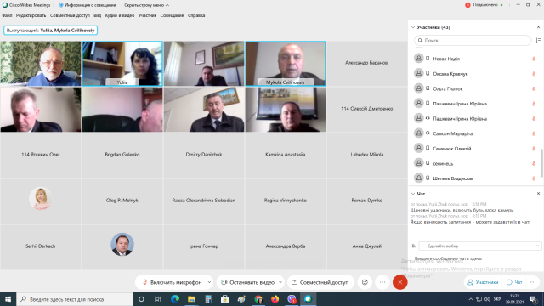
Task: End the meeting with the red X button
Action: 400,282
